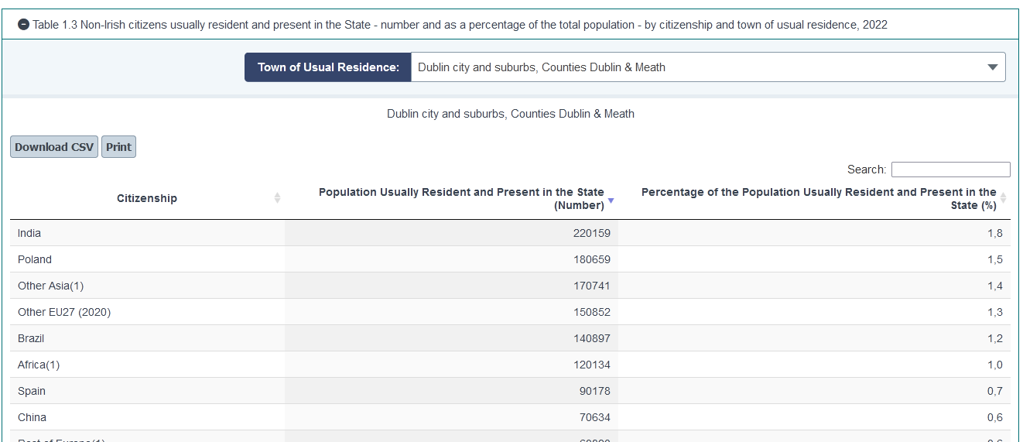
Task: Click the Download CSV button
Action: click(54, 147)
